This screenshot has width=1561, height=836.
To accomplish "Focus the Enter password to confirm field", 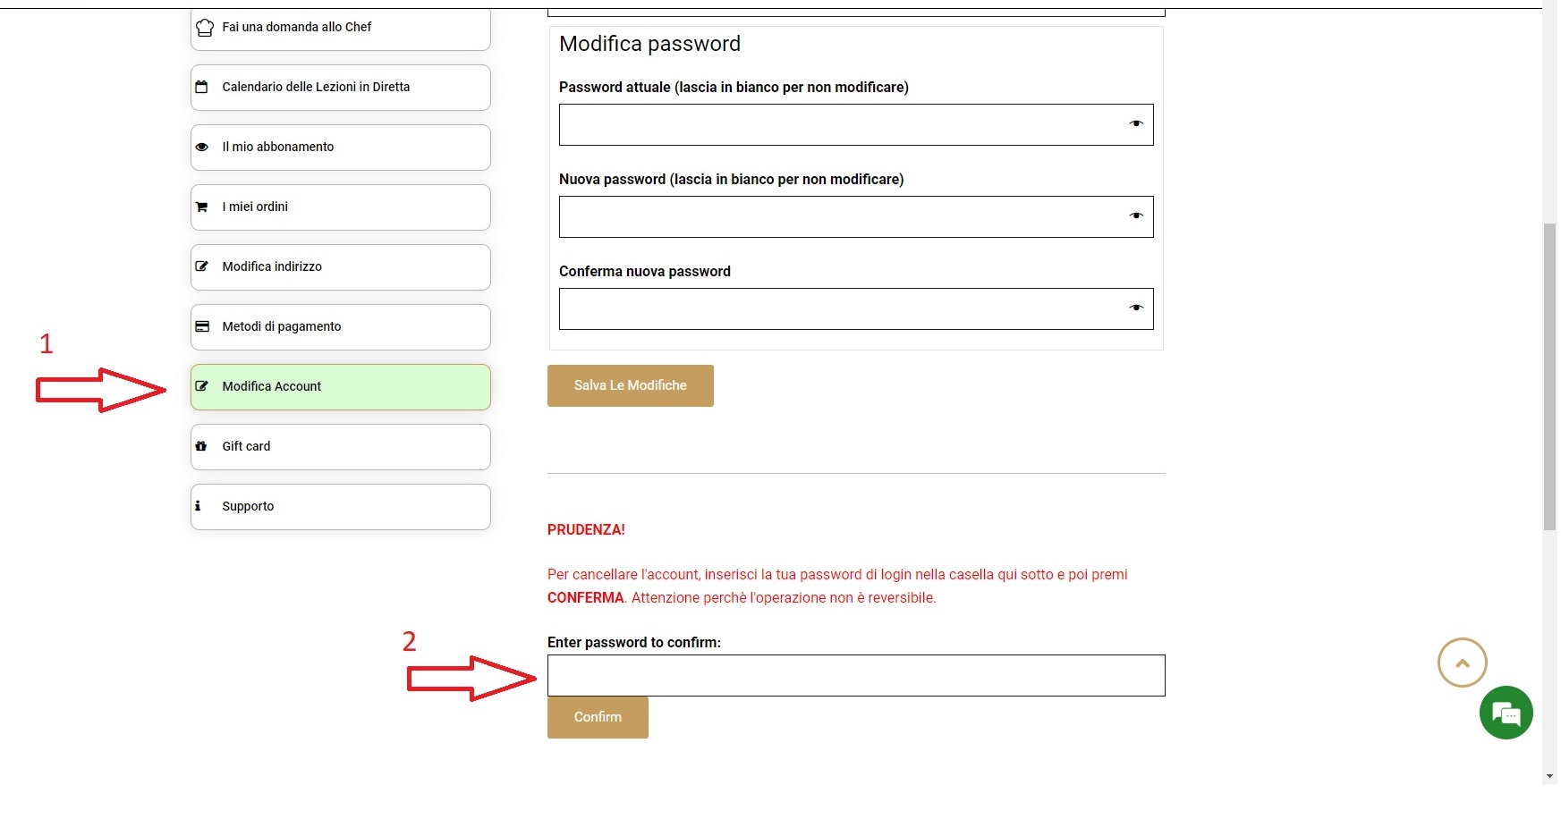I will point(856,675).
